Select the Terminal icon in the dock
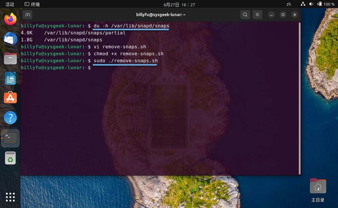 click(10, 138)
